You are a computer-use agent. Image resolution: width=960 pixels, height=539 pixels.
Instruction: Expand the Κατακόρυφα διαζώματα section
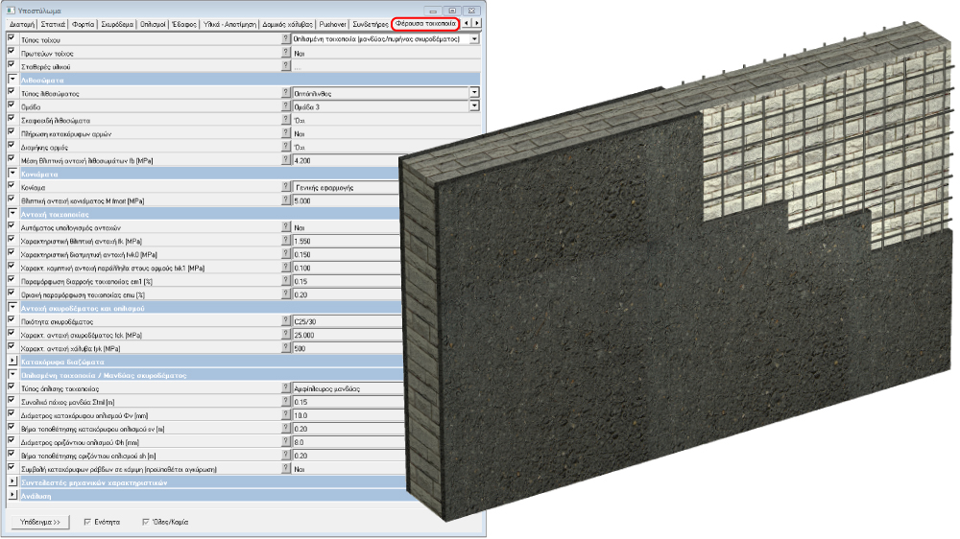point(12,363)
